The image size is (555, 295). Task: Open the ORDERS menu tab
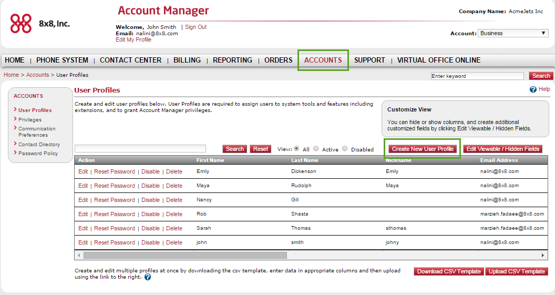(278, 60)
